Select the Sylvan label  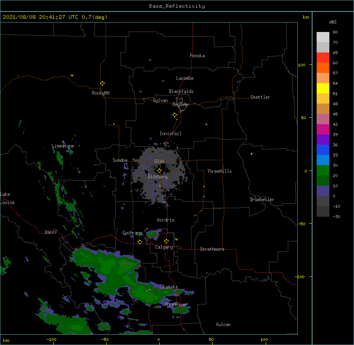160,100
